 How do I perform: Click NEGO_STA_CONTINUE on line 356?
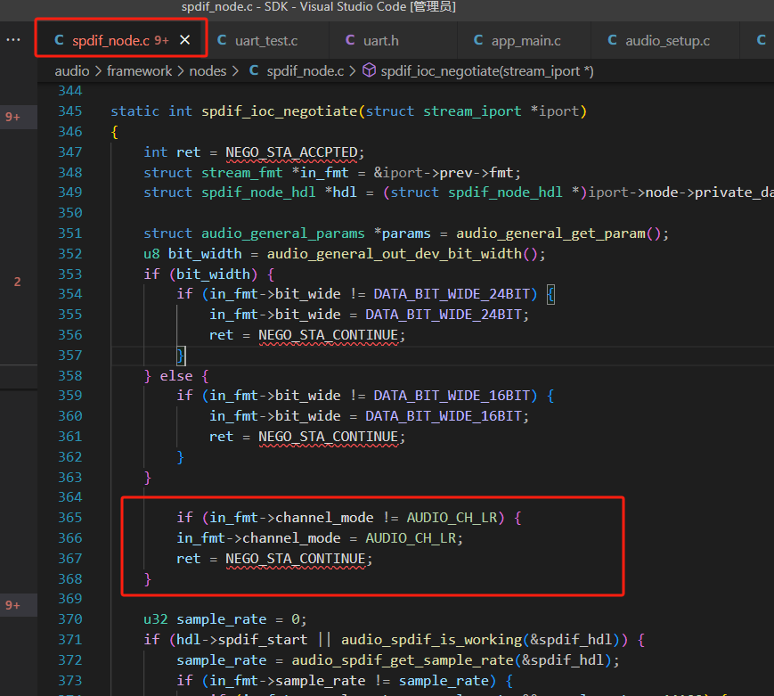coord(329,335)
